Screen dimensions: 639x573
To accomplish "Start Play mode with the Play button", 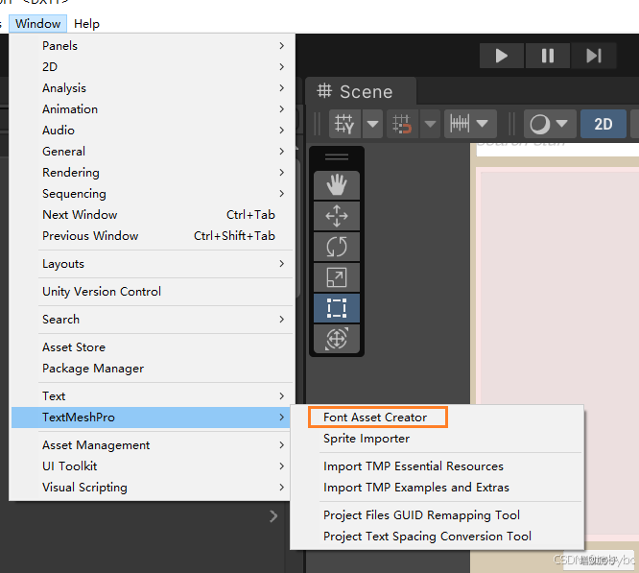I will click(502, 56).
